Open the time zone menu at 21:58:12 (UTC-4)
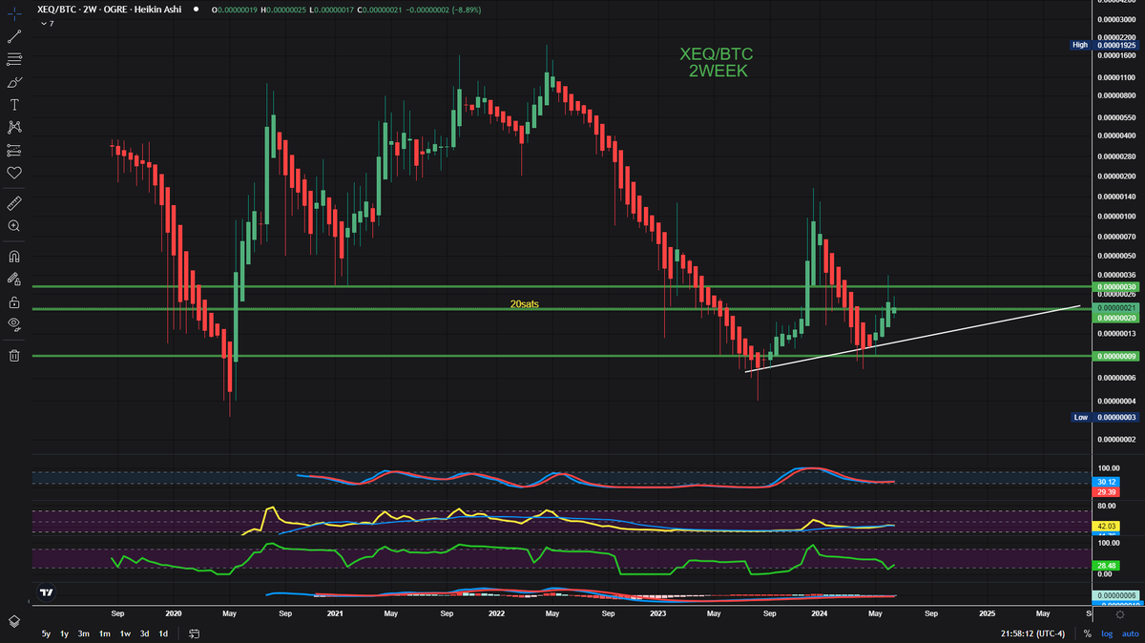 pyautogui.click(x=1035, y=633)
